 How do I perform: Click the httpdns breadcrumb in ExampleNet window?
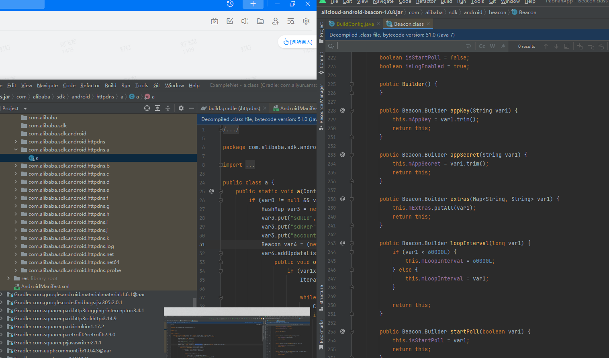pyautogui.click(x=105, y=96)
